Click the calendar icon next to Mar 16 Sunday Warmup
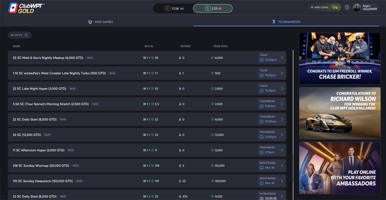This screenshot has height=200, width=386. (262, 168)
